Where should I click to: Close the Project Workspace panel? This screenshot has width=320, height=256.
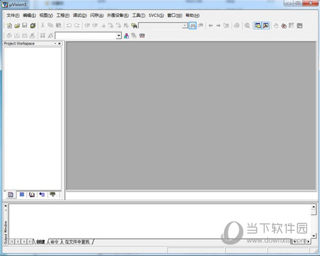(x=59, y=44)
